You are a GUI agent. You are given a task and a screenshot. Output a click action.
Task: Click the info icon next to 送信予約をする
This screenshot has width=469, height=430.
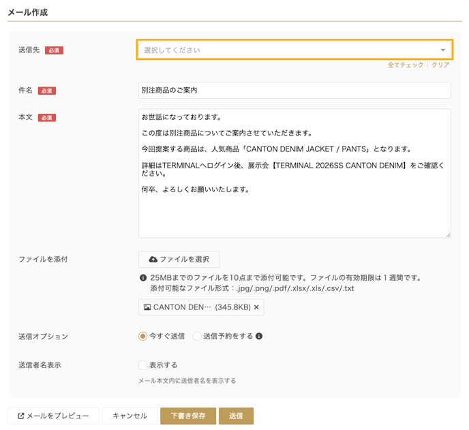[x=259, y=336]
